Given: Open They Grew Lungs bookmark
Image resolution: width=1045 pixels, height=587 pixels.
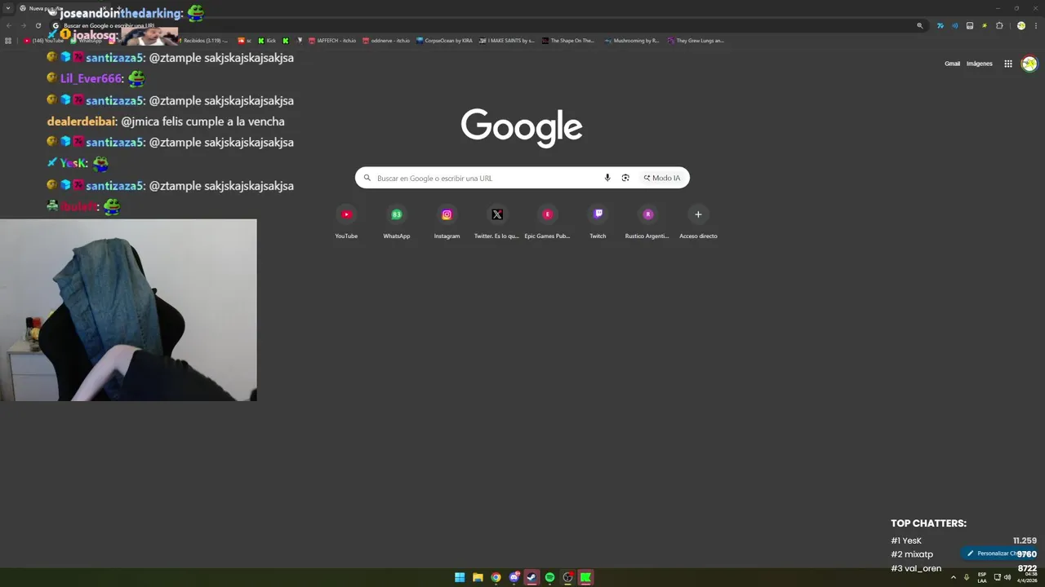Looking at the screenshot, I should (x=696, y=40).
